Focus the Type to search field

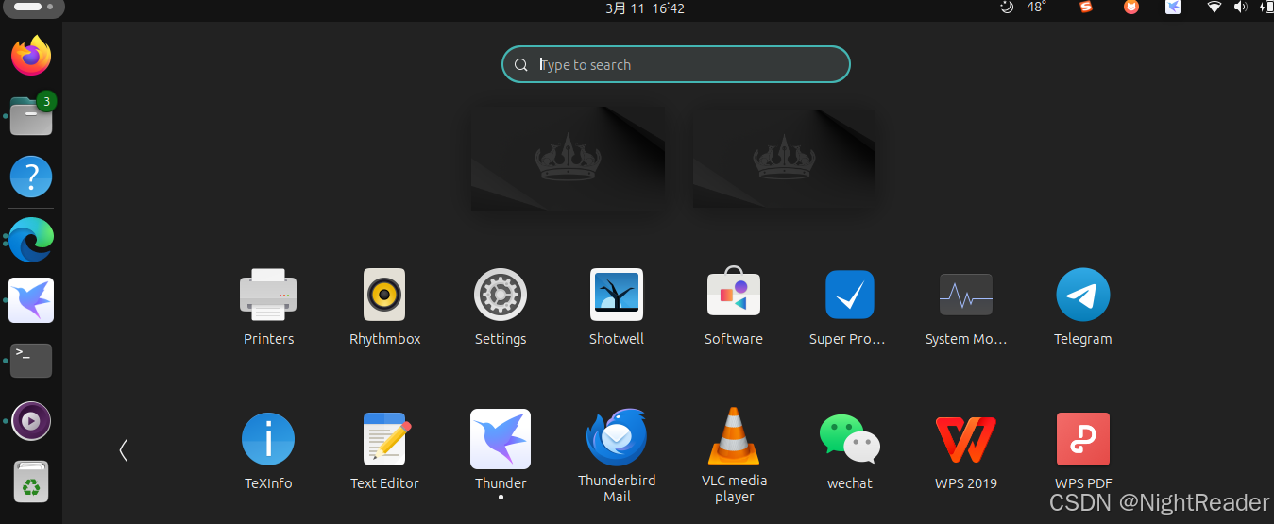pyautogui.click(x=676, y=64)
